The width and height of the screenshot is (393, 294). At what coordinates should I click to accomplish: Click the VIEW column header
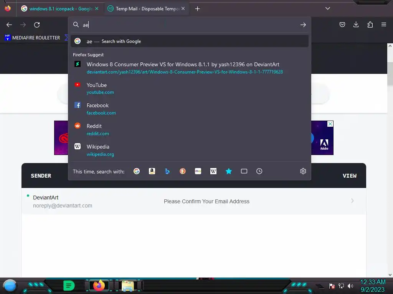[349, 176]
